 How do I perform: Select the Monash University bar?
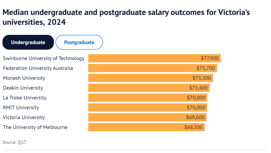138,78
